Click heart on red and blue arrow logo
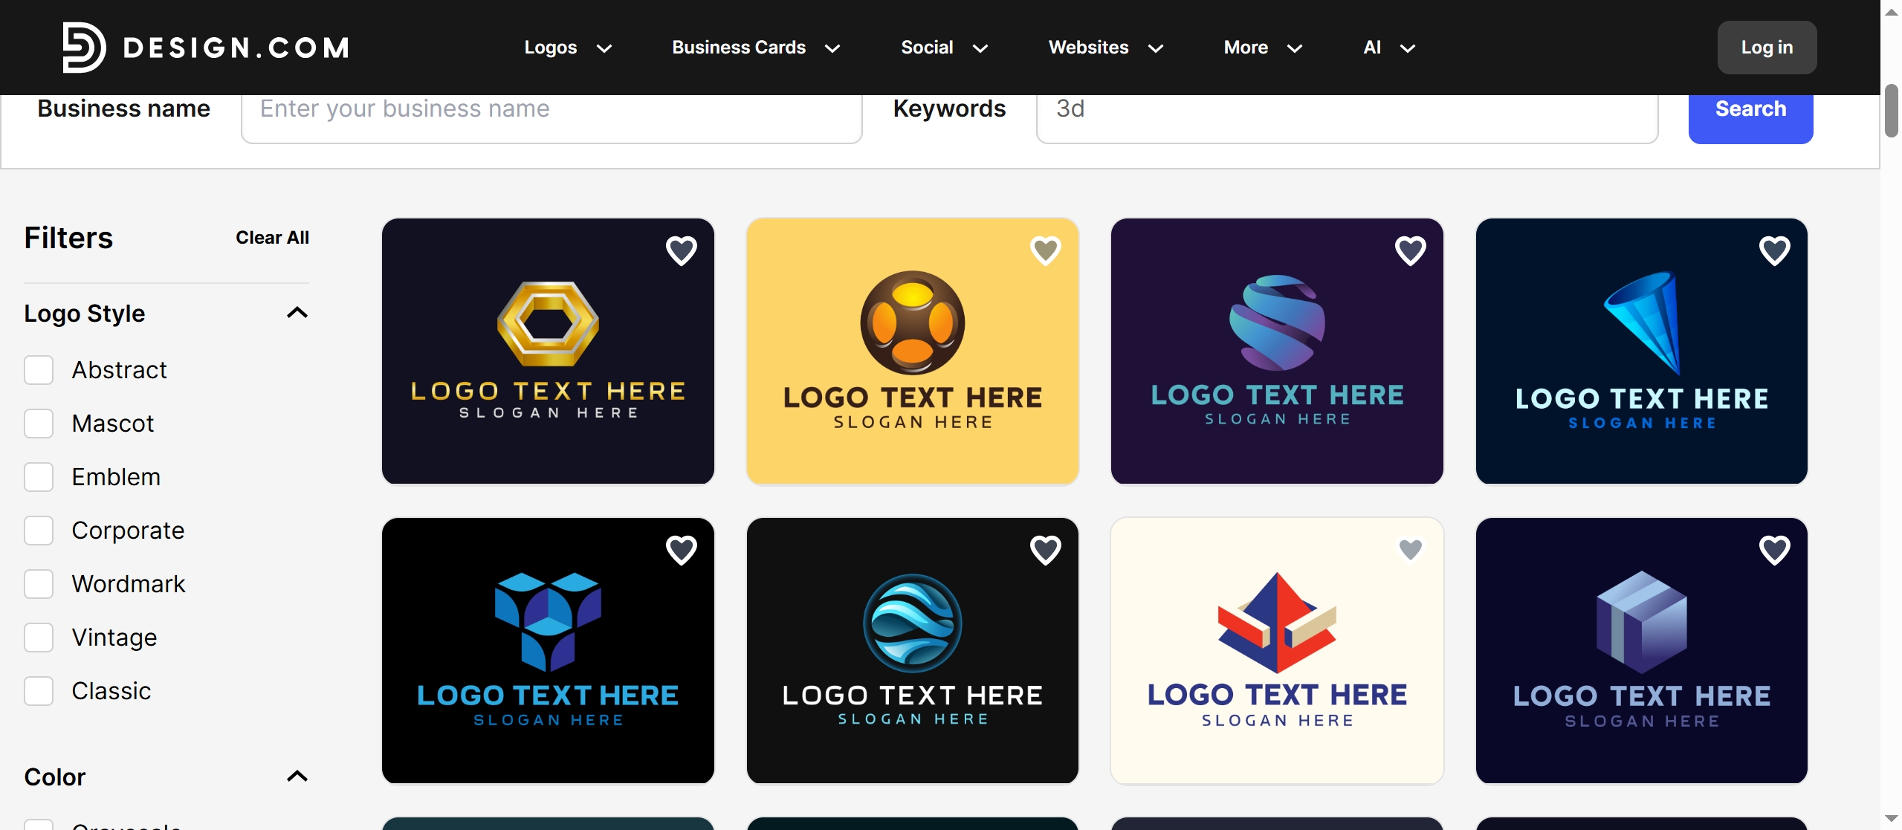Viewport: 1902px width, 830px height. click(1410, 550)
